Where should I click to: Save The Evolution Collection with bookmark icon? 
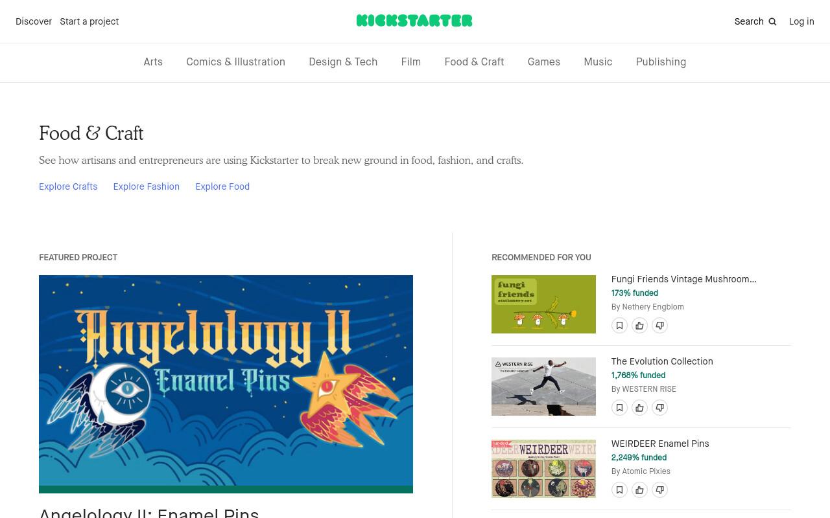click(619, 407)
